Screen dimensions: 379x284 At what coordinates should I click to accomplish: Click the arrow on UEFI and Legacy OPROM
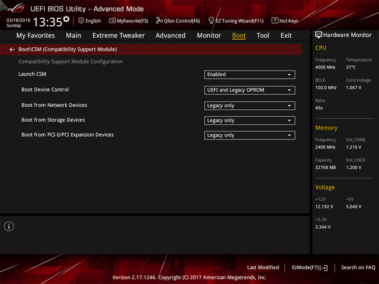[289, 90]
